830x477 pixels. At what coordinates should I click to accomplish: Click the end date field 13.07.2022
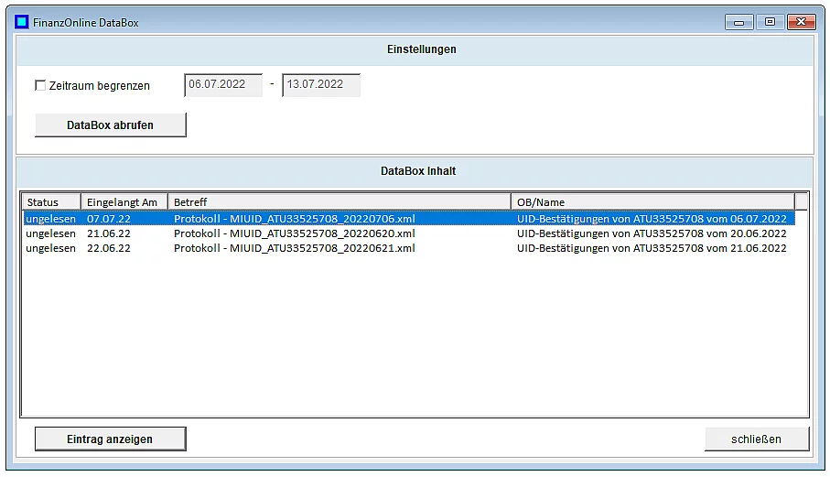point(320,85)
